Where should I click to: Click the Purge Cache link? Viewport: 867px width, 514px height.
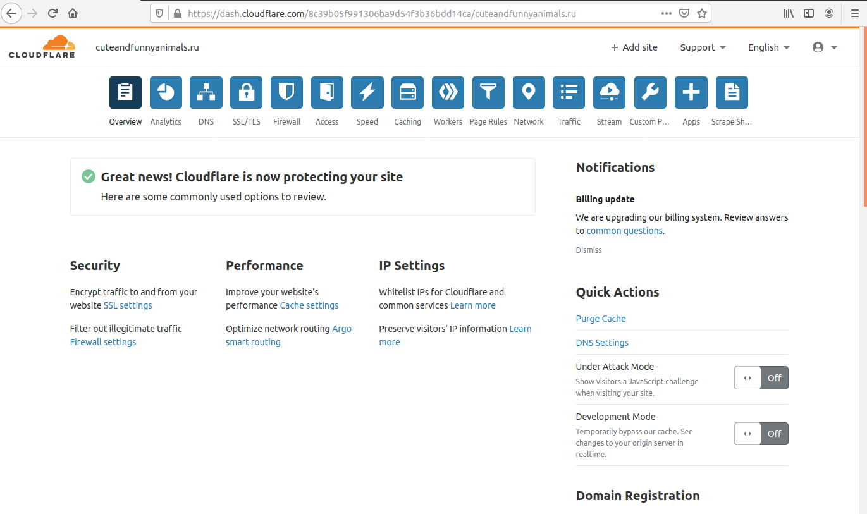coord(601,319)
